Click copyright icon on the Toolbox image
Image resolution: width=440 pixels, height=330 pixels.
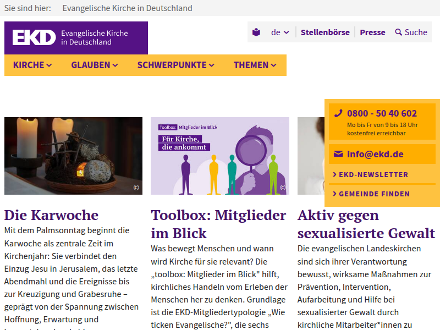pos(283,188)
